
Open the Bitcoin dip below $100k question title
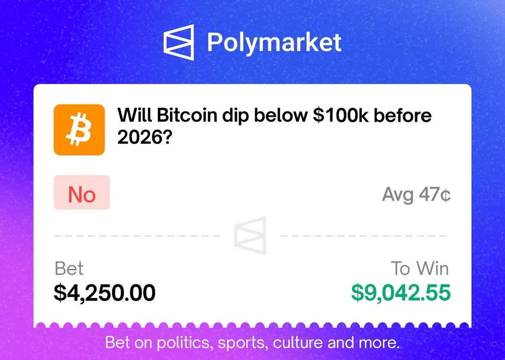click(x=274, y=125)
